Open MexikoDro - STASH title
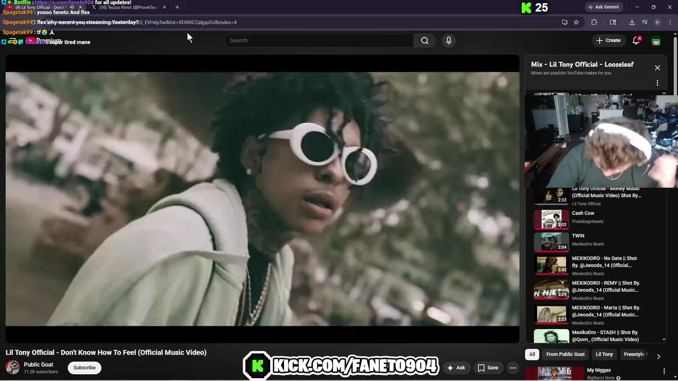This screenshot has width=678, height=381. click(x=605, y=336)
